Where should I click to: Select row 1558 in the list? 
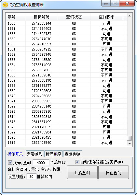coord(66,34)
